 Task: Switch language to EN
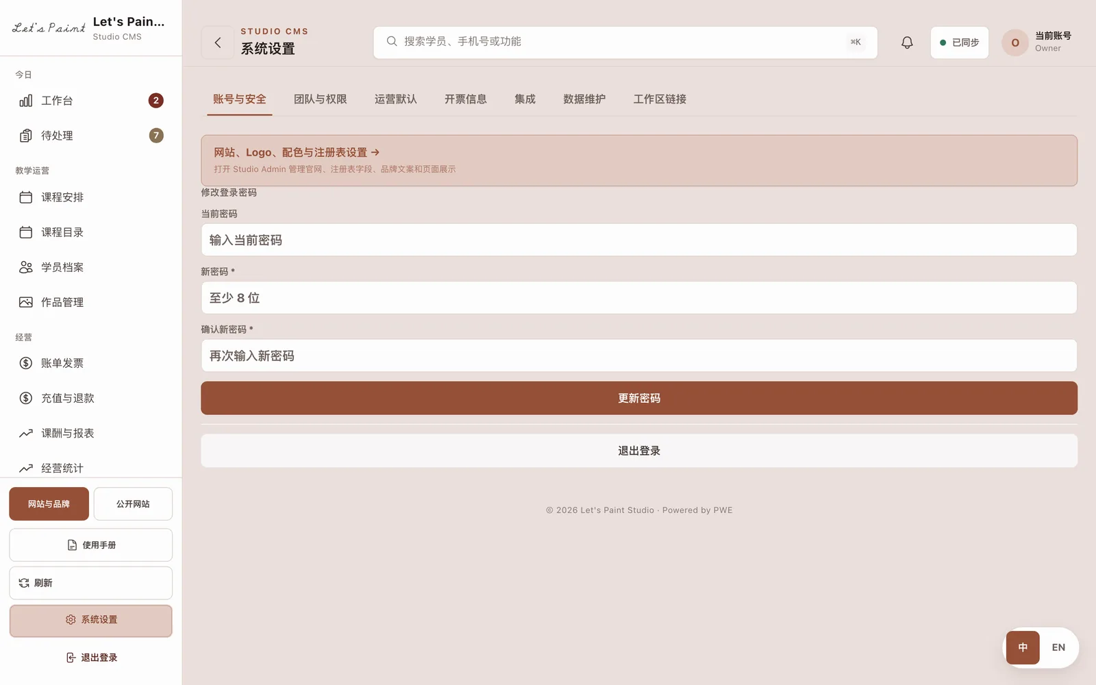coord(1058,647)
